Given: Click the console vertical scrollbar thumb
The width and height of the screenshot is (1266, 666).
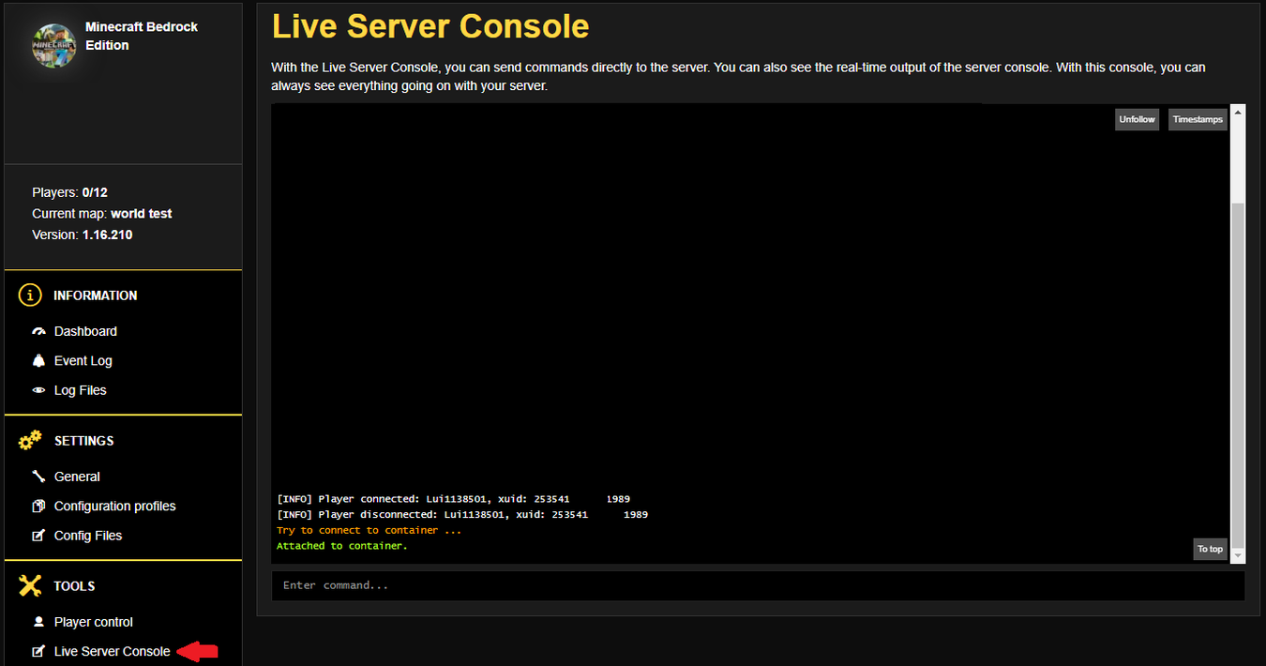Looking at the screenshot, I should [x=1238, y=375].
